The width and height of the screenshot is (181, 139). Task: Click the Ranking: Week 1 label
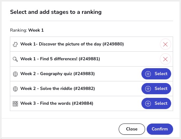tap(27, 30)
